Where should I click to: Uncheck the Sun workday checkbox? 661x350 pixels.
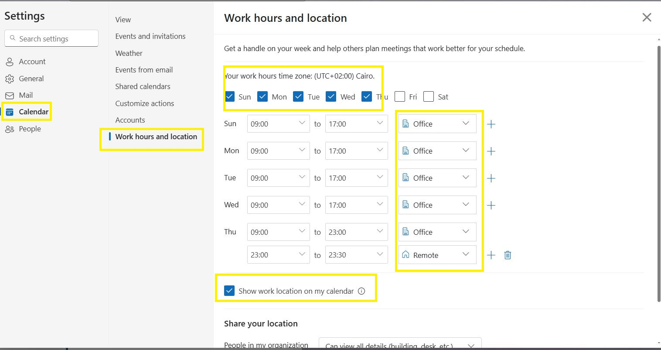coord(230,96)
